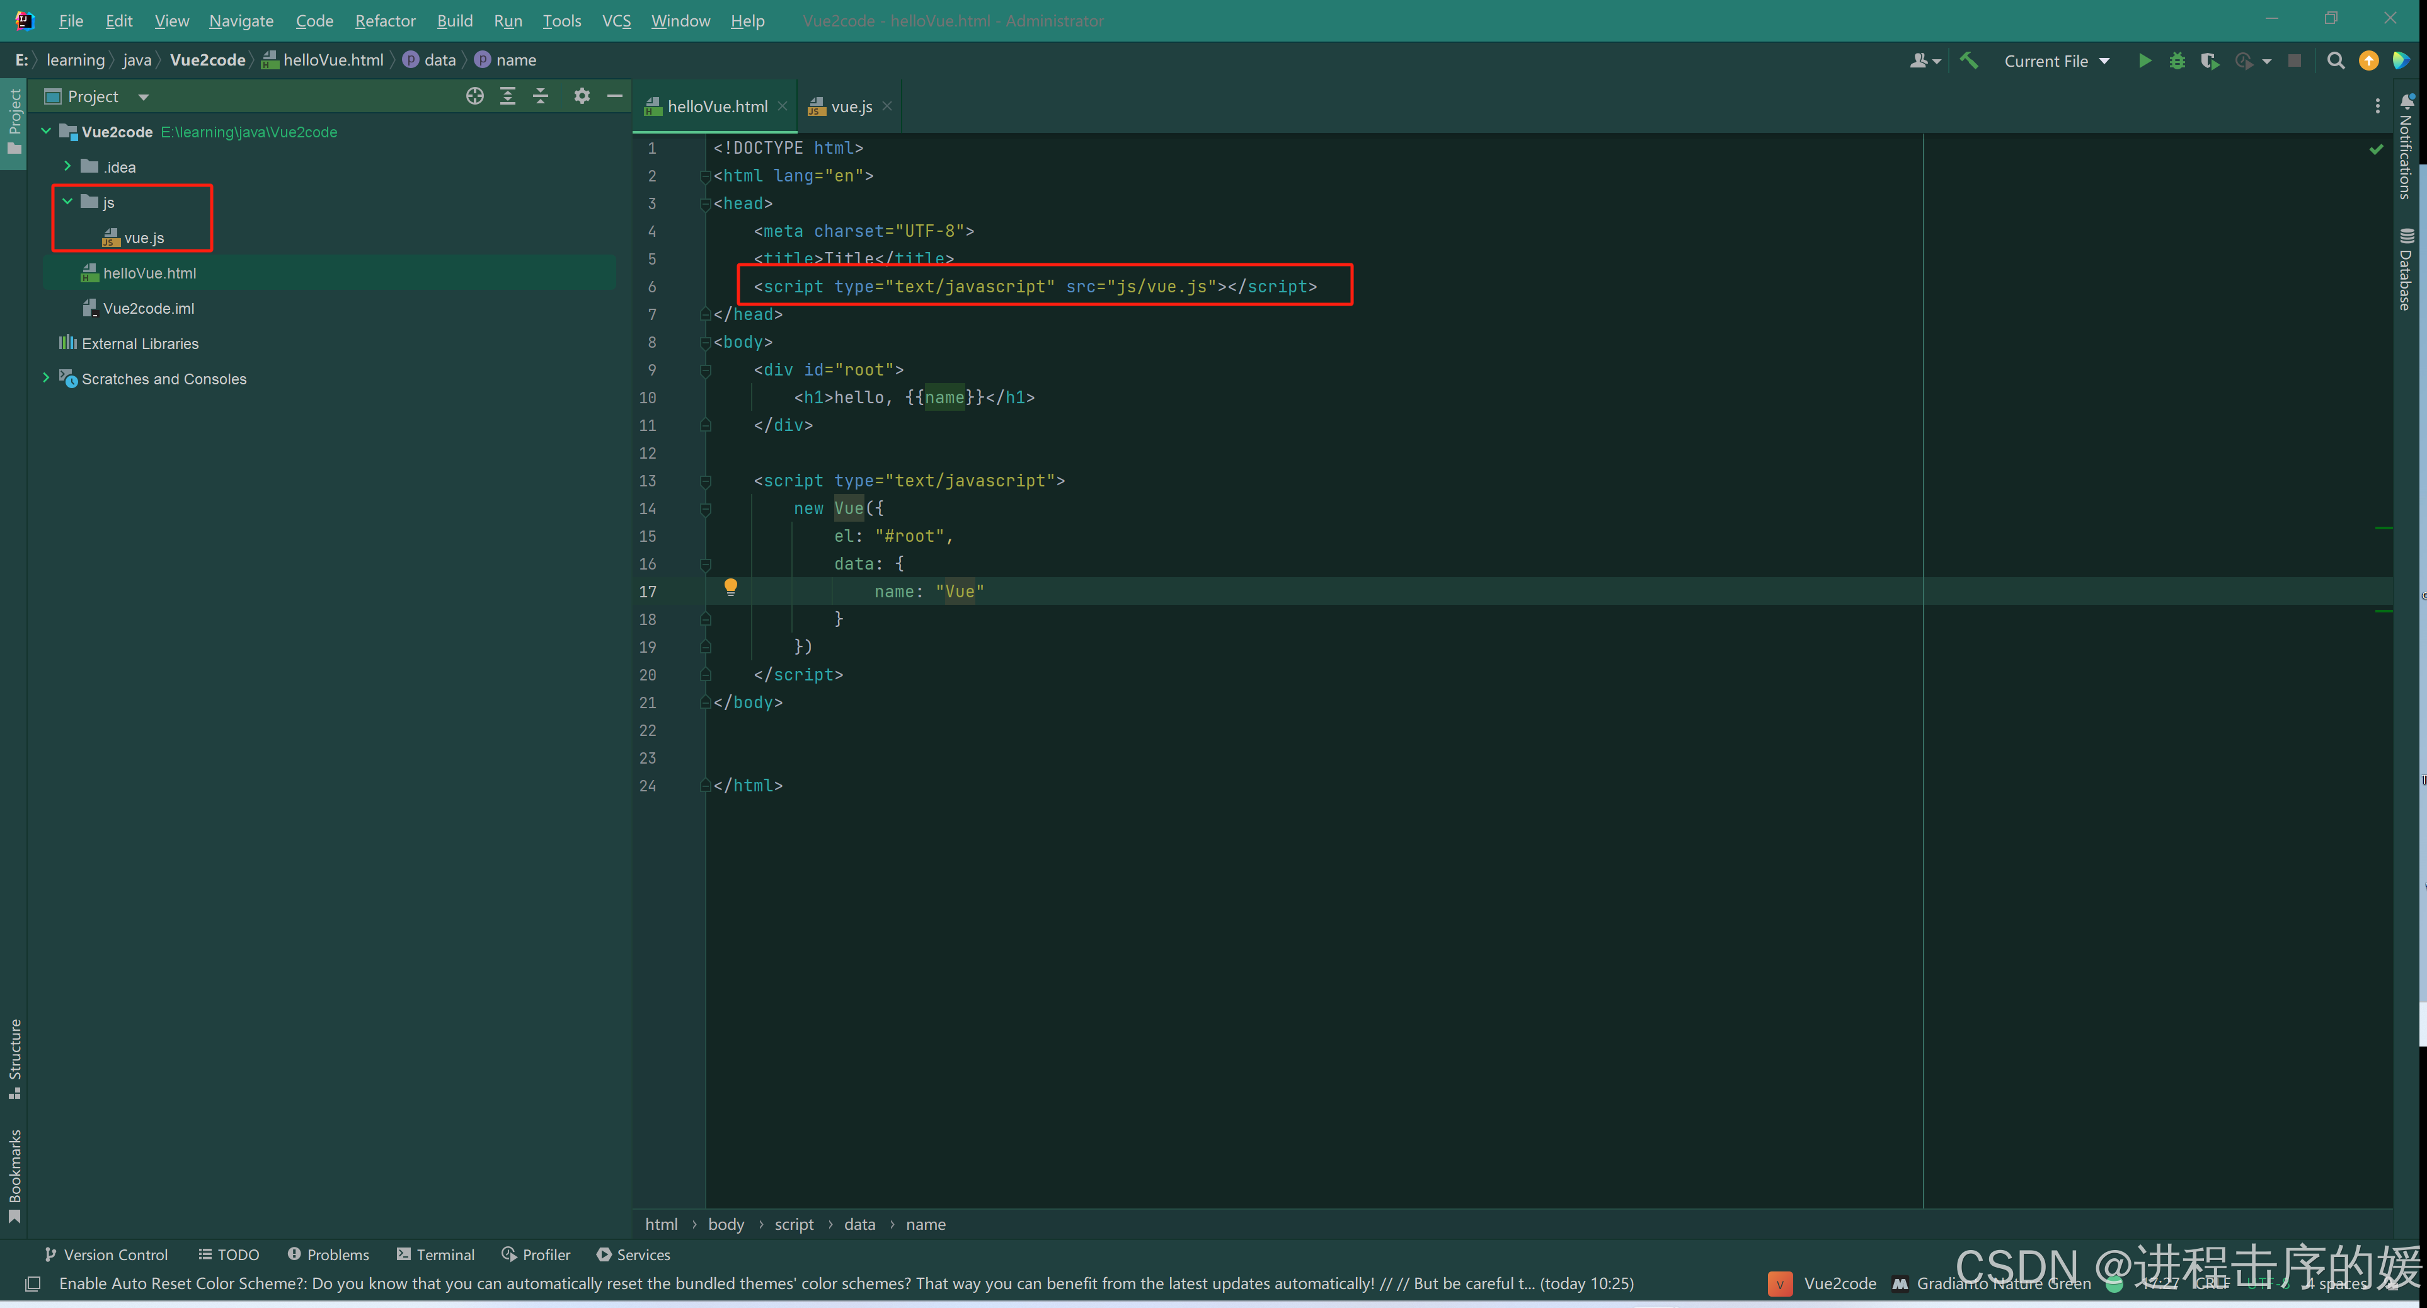Toggle the Structure tool window
The image size is (2427, 1308).
point(14,1057)
